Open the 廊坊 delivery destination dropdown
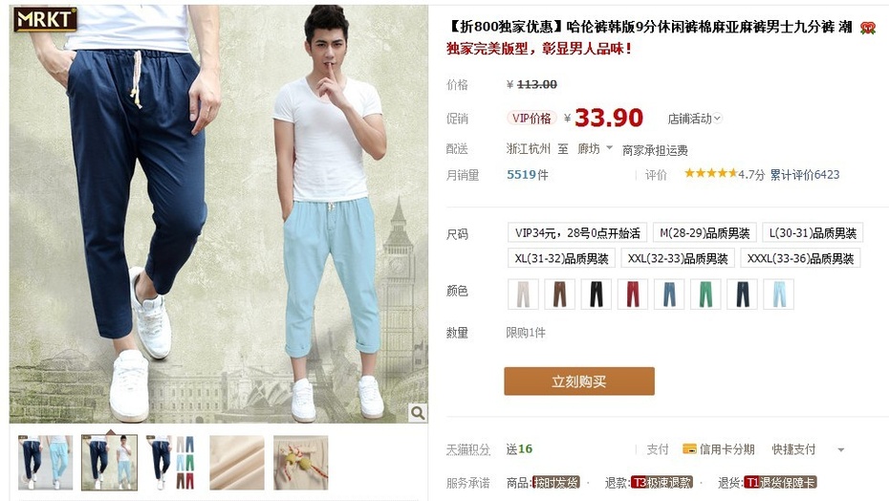This screenshot has width=889, height=501. tap(595, 148)
